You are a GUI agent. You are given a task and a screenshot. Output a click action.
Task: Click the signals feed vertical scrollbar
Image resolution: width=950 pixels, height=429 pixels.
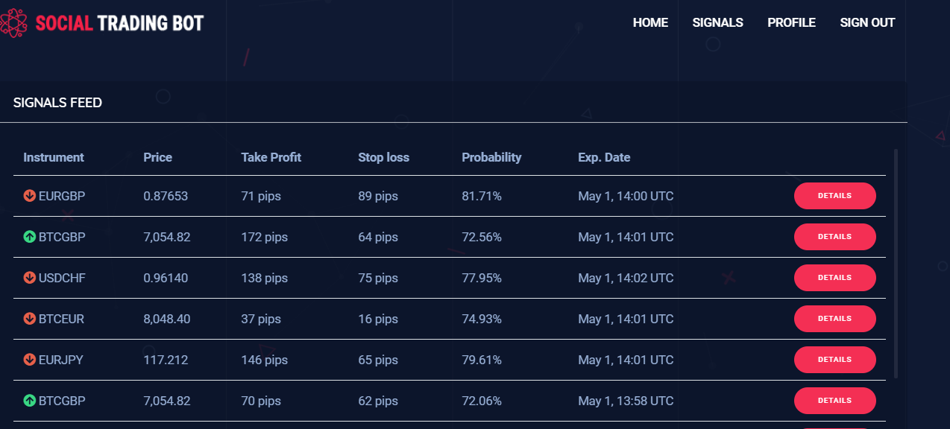(x=896, y=264)
